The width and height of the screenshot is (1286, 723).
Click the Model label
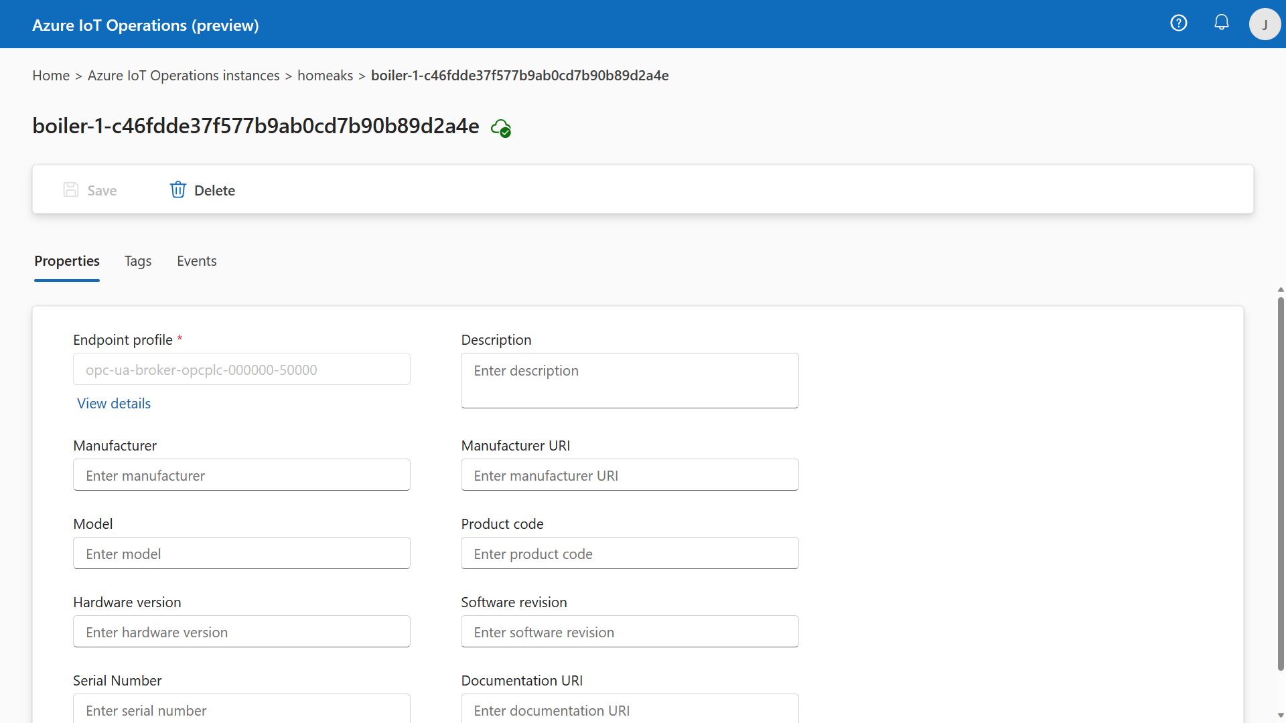coord(92,524)
